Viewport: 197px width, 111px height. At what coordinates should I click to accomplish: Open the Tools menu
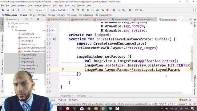click(x=67, y=6)
